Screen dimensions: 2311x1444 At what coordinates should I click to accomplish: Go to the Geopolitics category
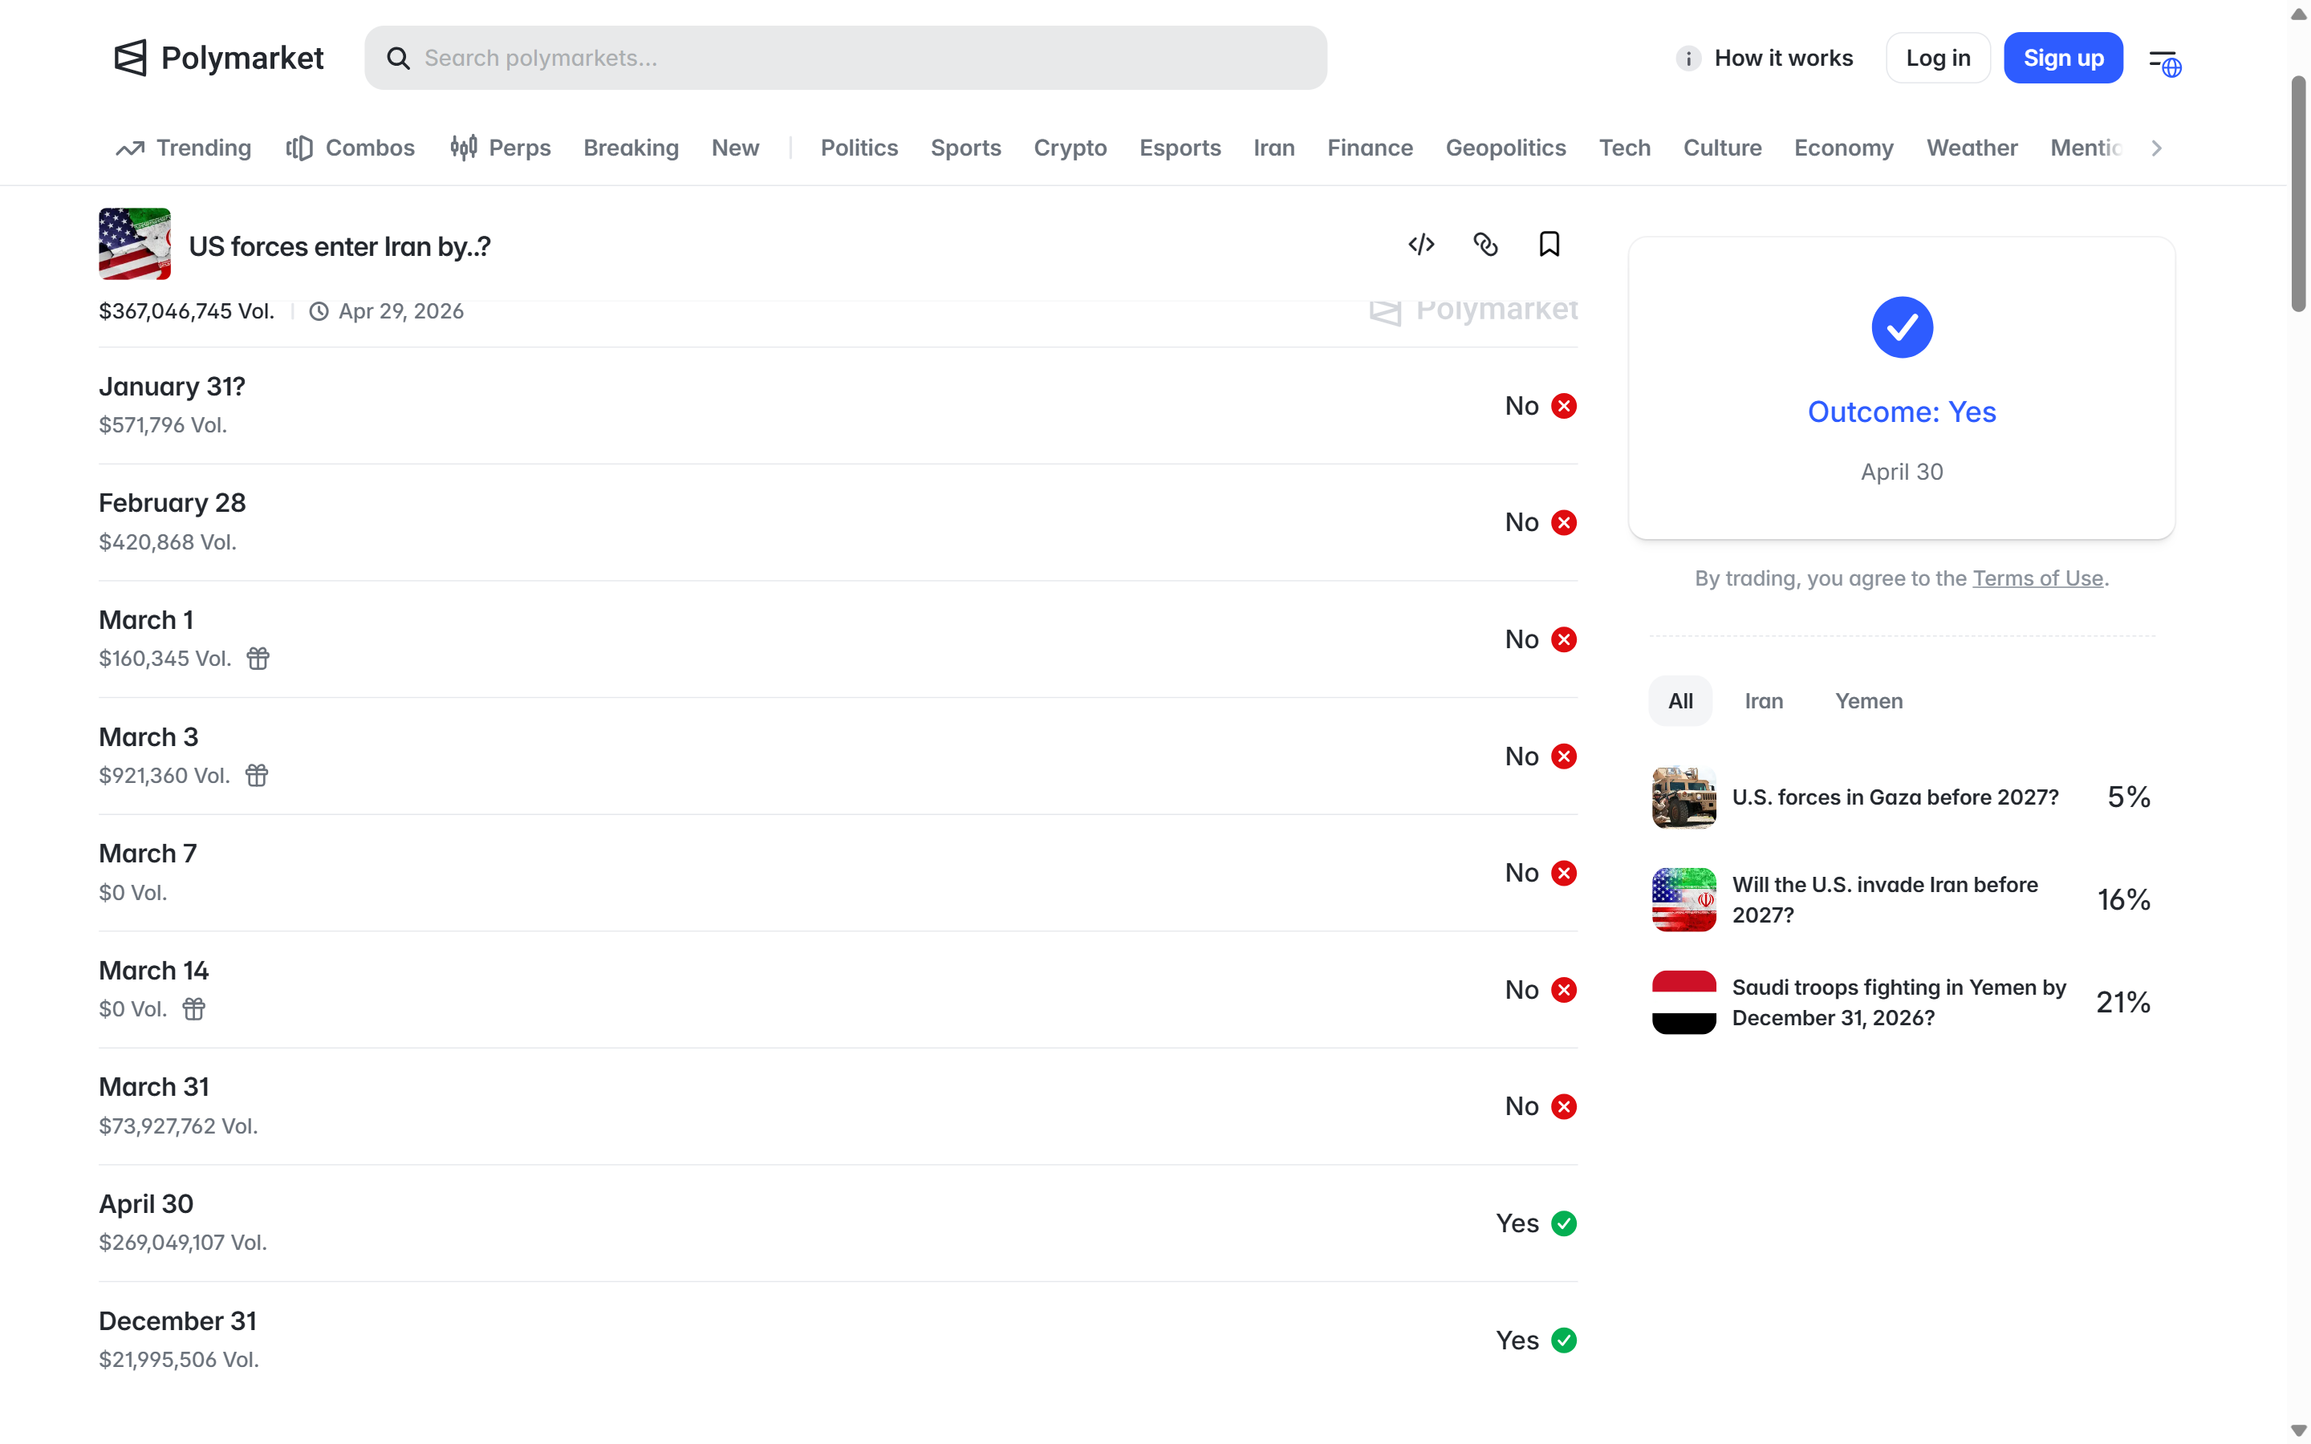[x=1505, y=148]
